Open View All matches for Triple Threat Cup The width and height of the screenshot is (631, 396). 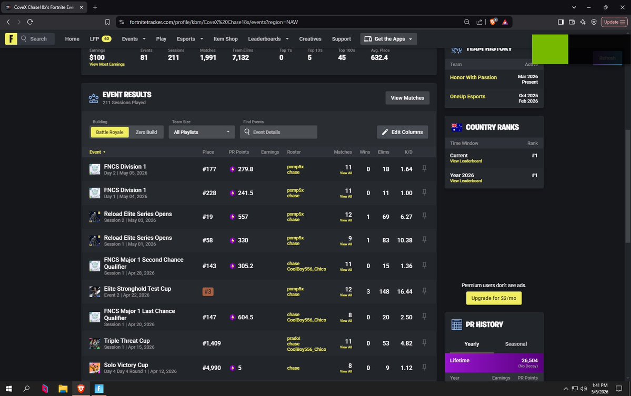pos(346,347)
